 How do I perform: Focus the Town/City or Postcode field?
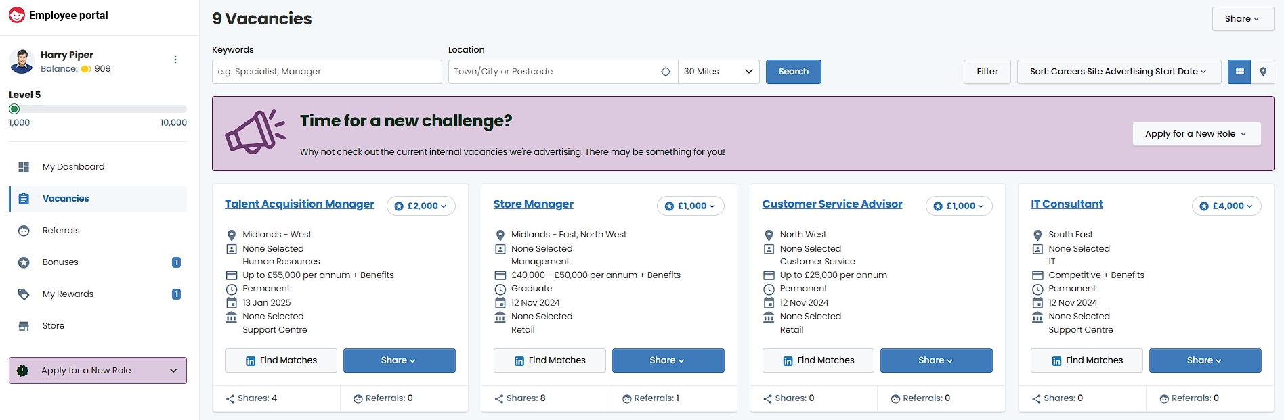[x=563, y=72]
